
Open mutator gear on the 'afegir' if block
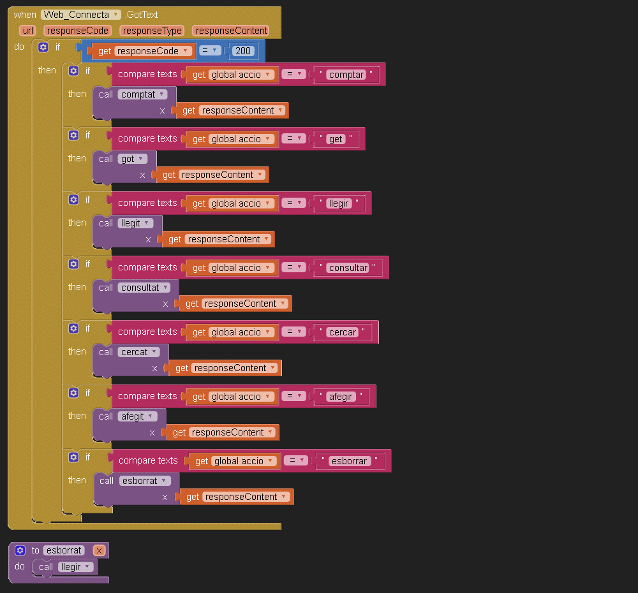[73, 393]
